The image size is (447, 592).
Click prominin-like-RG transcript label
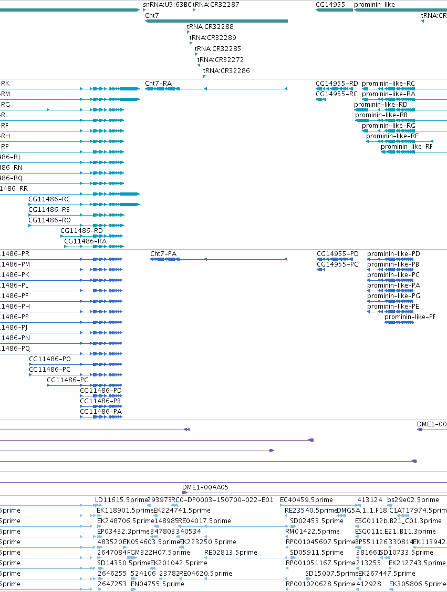pyautogui.click(x=389, y=126)
